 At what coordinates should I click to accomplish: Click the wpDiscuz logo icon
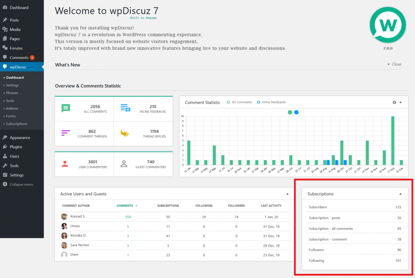click(x=387, y=25)
